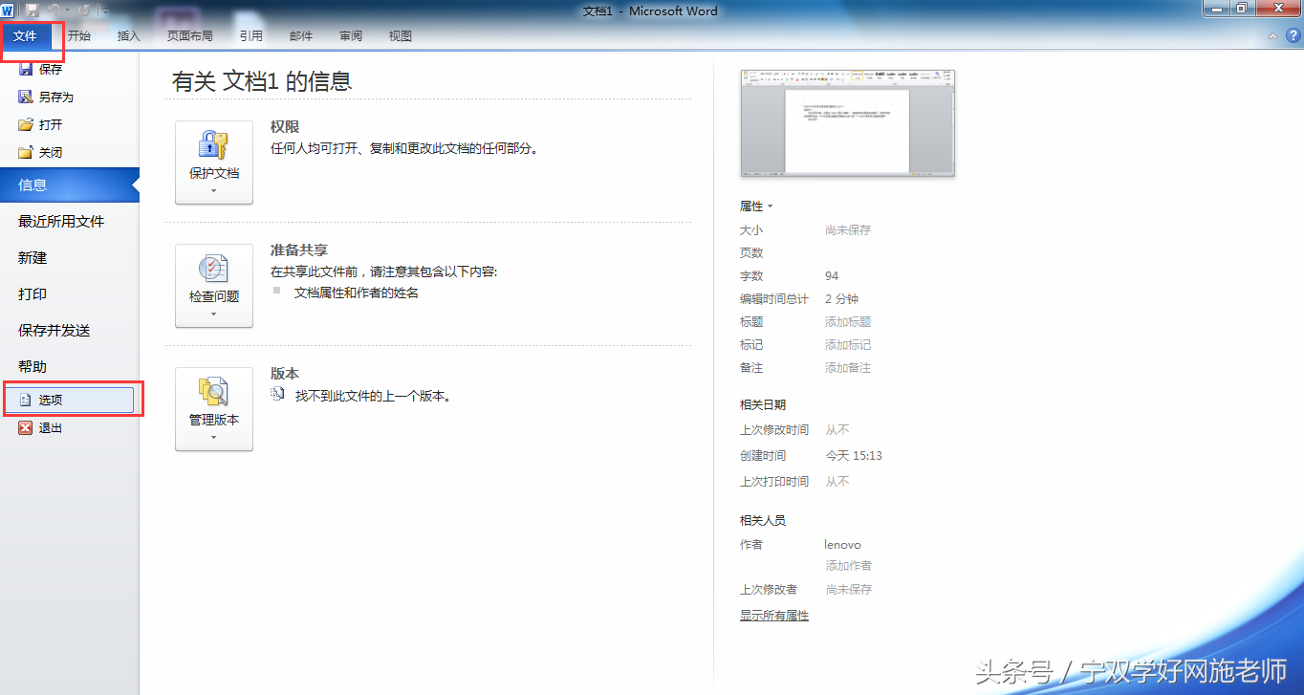
Task: Click the 权限 heading
Action: coord(285,126)
